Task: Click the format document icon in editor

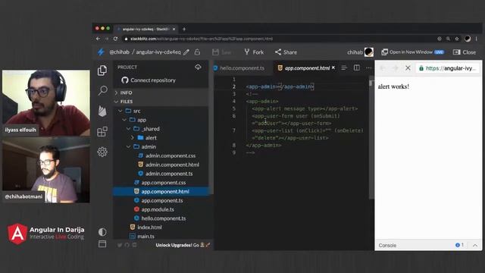Action: click(x=344, y=67)
